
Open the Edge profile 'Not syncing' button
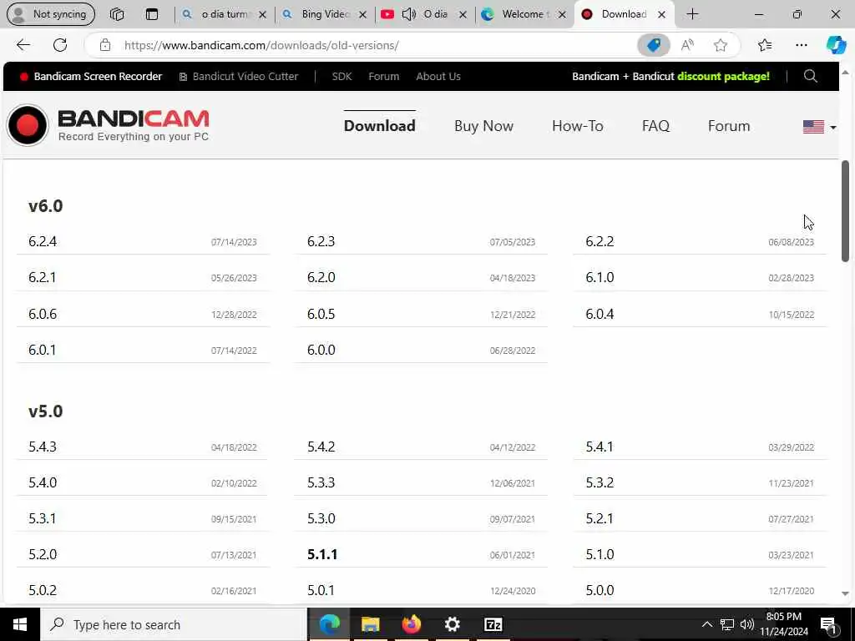(51, 14)
